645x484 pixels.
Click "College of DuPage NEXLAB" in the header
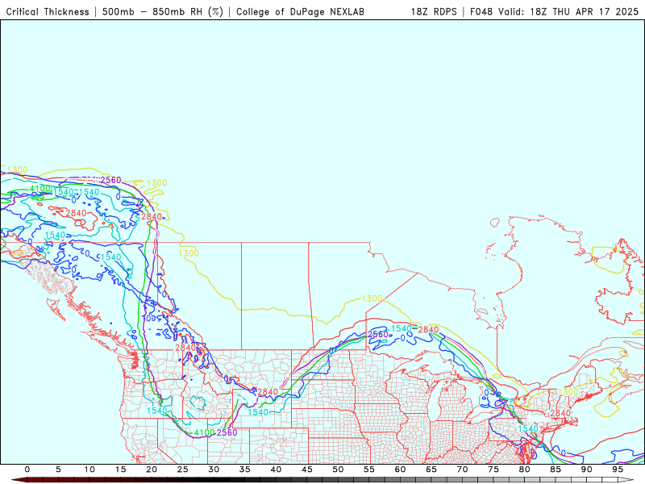tap(300, 12)
